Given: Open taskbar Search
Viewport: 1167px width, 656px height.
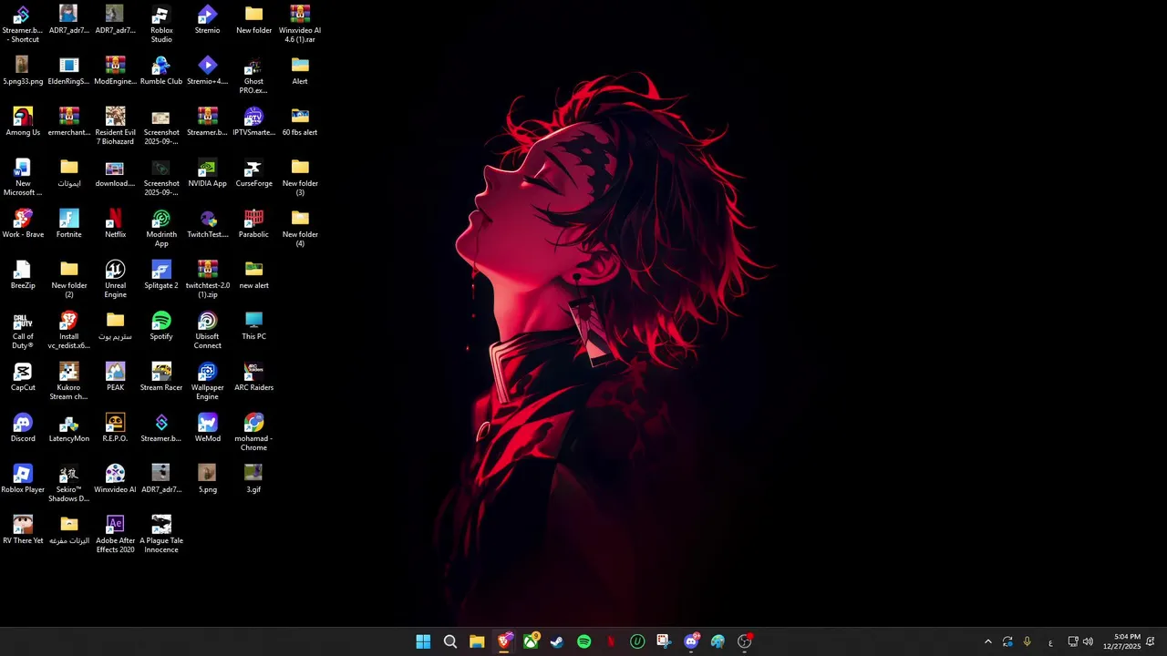Looking at the screenshot, I should coord(450,641).
